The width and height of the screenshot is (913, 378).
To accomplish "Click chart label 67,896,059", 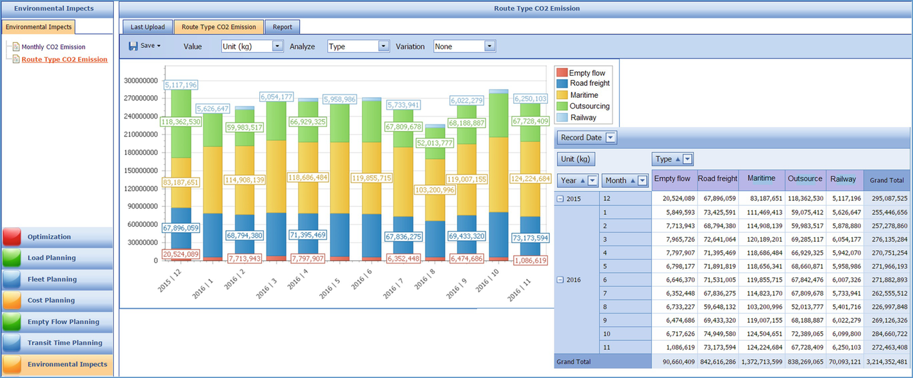I will pyautogui.click(x=180, y=228).
